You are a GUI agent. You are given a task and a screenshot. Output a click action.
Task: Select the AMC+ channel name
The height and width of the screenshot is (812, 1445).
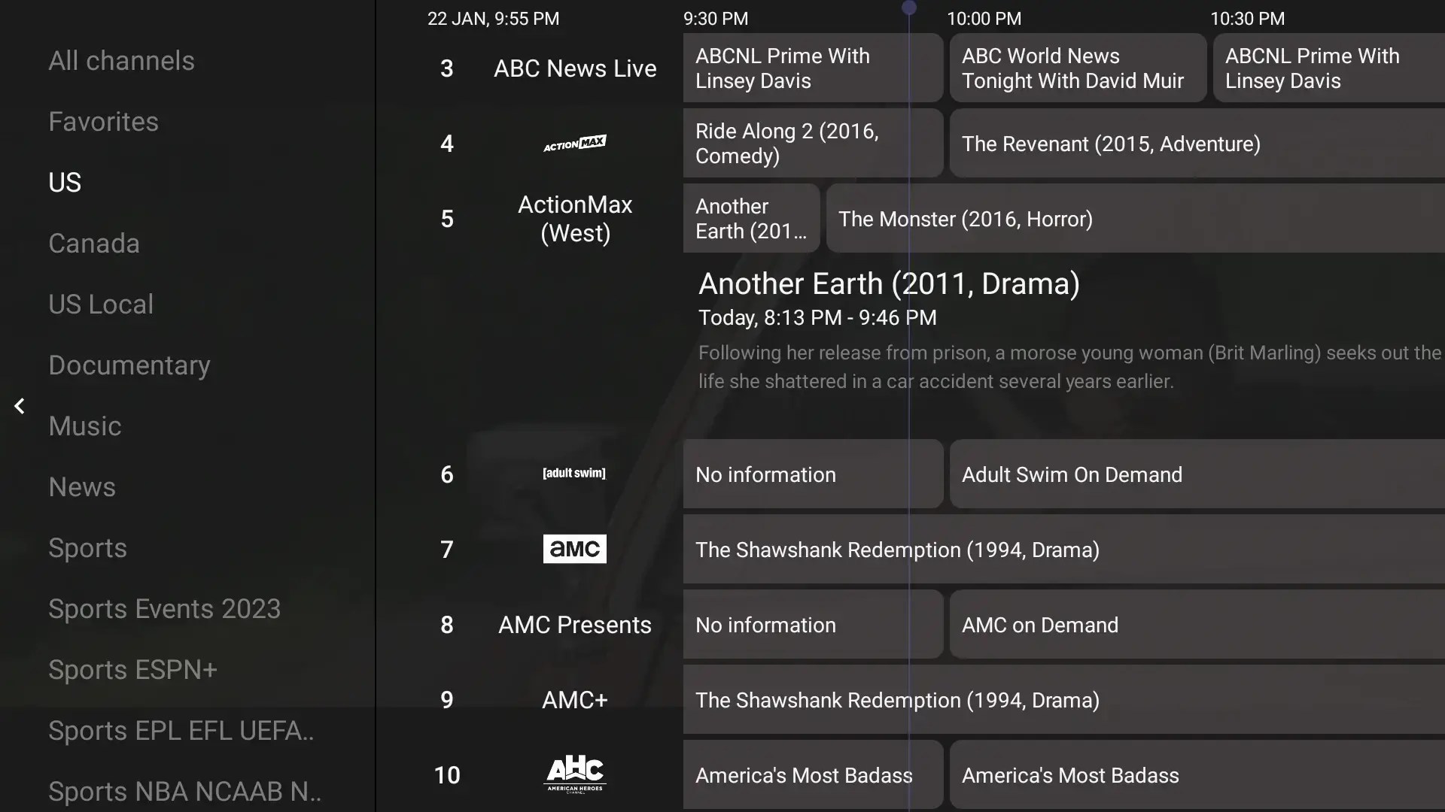(575, 699)
